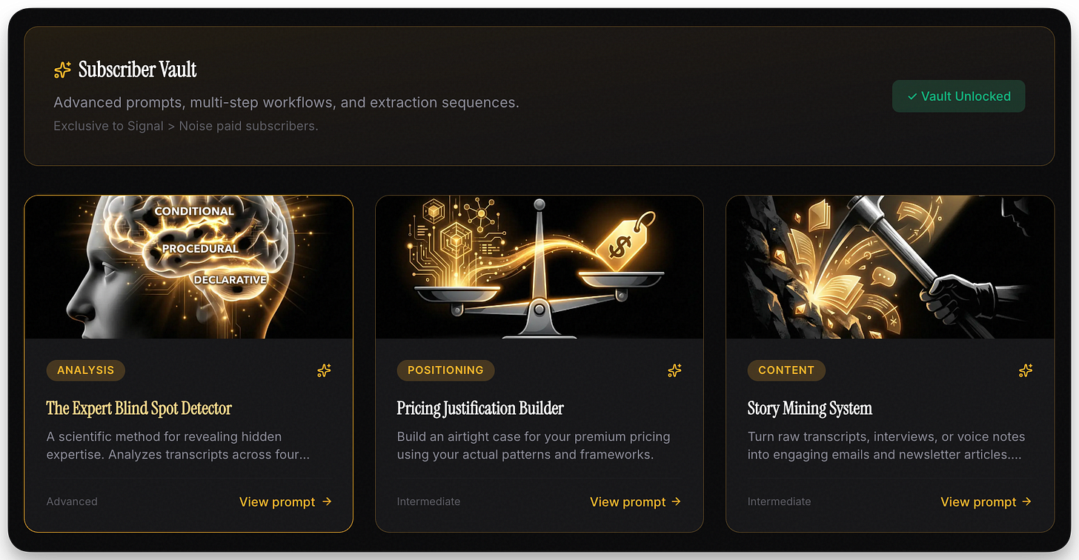Open the balance scale price tag thumbnail
Screen dimensions: 1079x560
coord(539,267)
